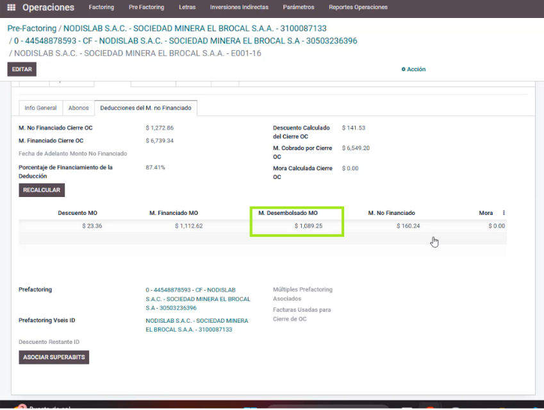Switch to the Info General tab
Viewport: 544px width, 410px height.
(40, 108)
